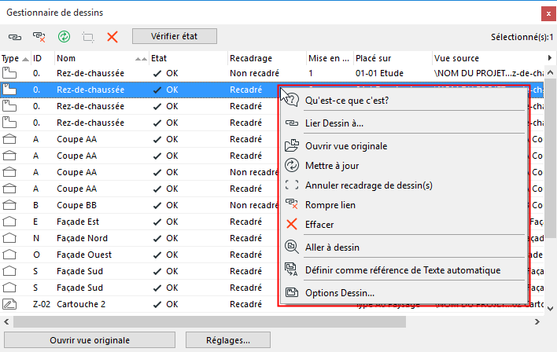Click the type icon of the Façade Nord row
This screenshot has height=352, width=557.
(10, 238)
